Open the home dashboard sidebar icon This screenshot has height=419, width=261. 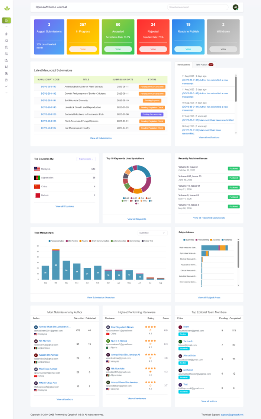click(x=6, y=20)
